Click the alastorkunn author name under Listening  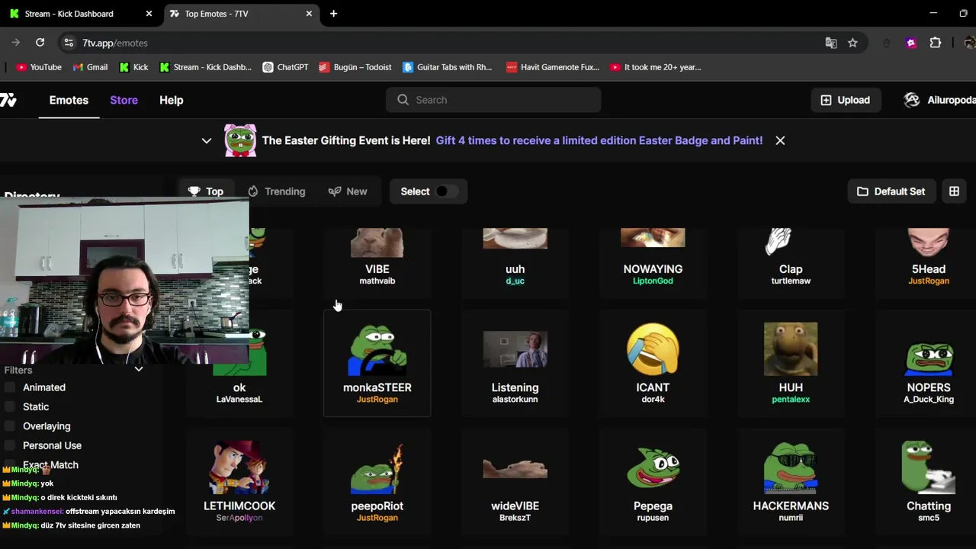point(515,400)
